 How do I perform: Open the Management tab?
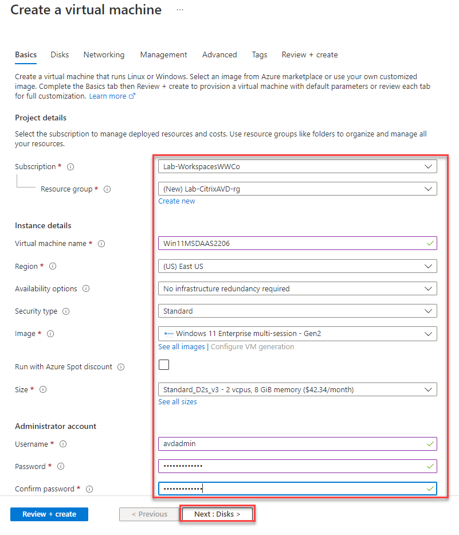(x=163, y=55)
